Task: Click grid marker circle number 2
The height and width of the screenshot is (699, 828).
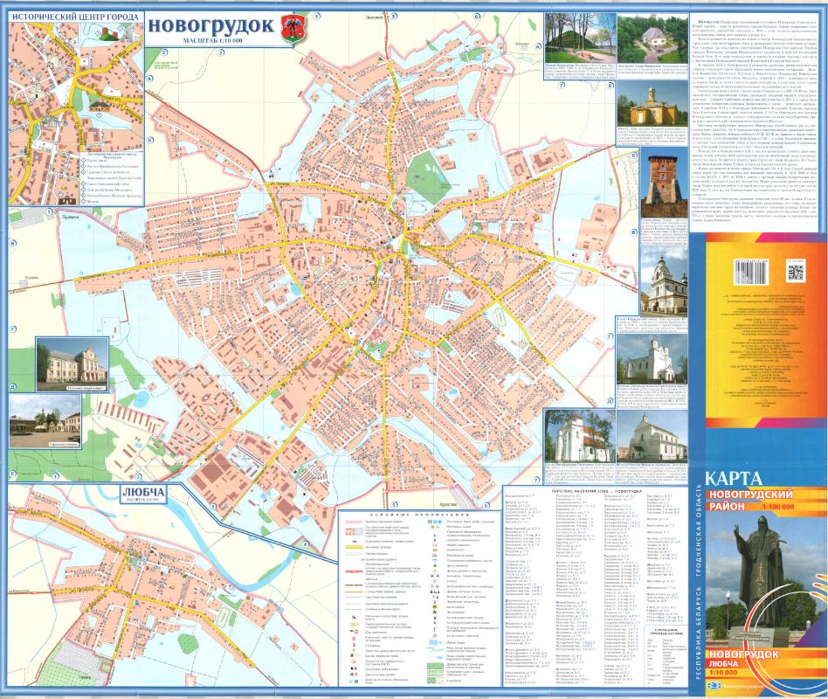Action: [x=162, y=52]
